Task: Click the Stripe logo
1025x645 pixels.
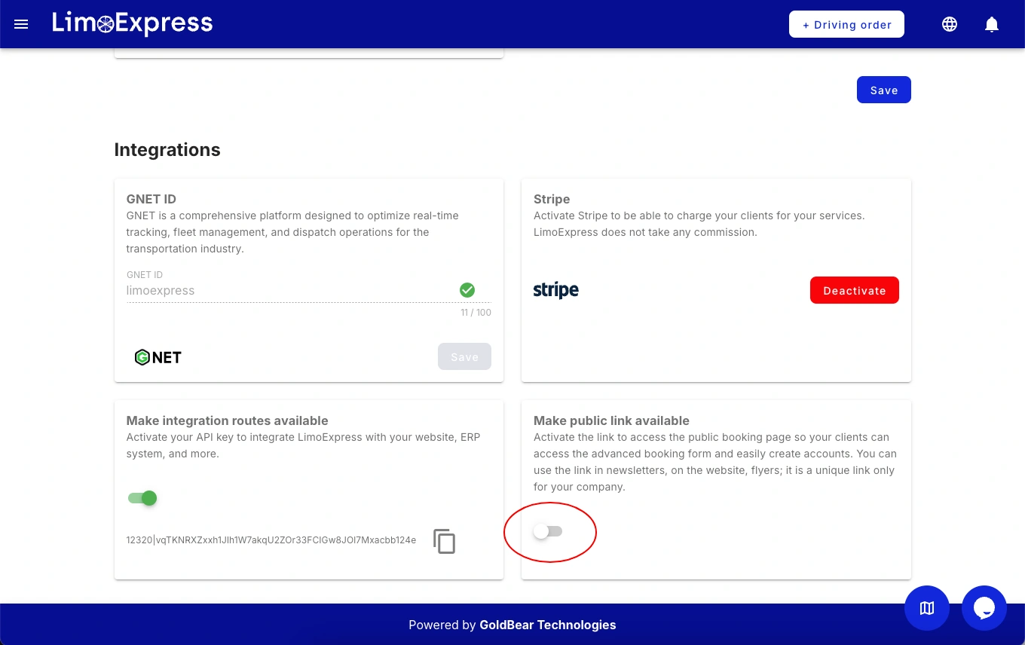Action: pos(556,290)
